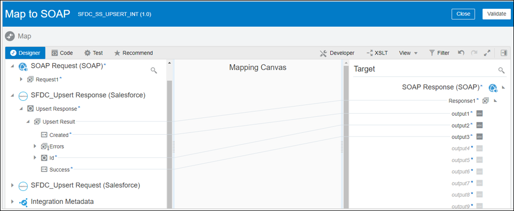
Task: Toggle Developer mode
Action: (x=337, y=53)
